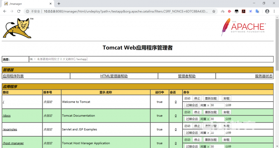Open site info 'not secure' icon

click(x=28, y=11)
